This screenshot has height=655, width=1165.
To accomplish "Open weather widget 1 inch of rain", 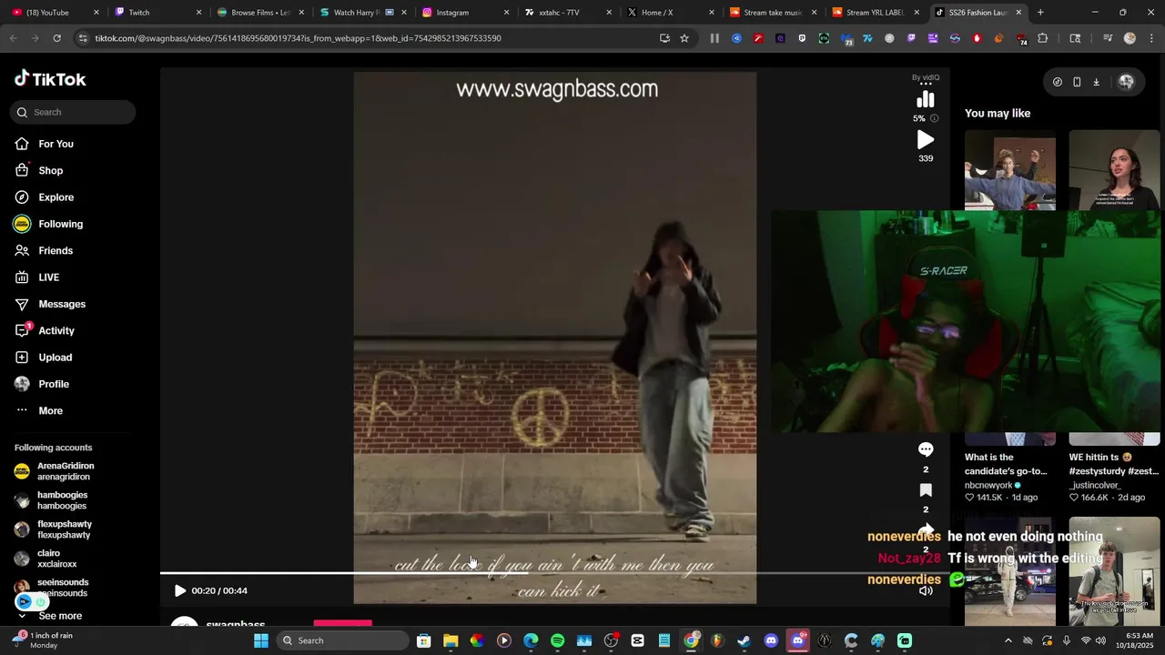I will click(x=44, y=640).
